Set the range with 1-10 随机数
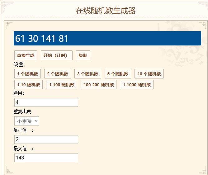This screenshot has height=175, width=208. pos(28,84)
